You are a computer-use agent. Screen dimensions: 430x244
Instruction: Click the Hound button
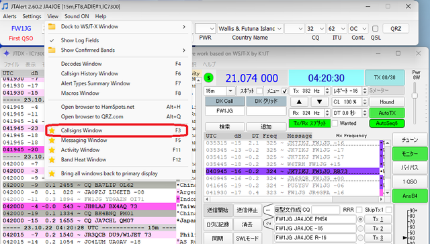click(387, 101)
